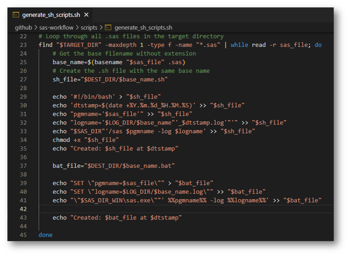349x256 pixels.
Task: Click line number 45 in the gutter
Action: 23,235
